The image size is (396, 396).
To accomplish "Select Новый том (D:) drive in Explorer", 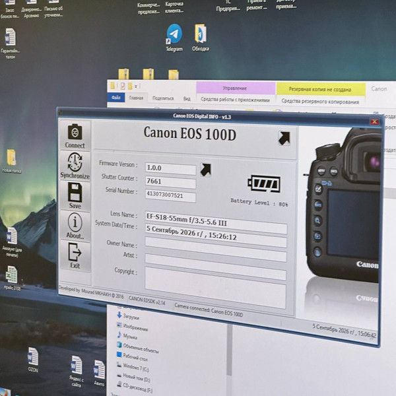I will (x=133, y=378).
